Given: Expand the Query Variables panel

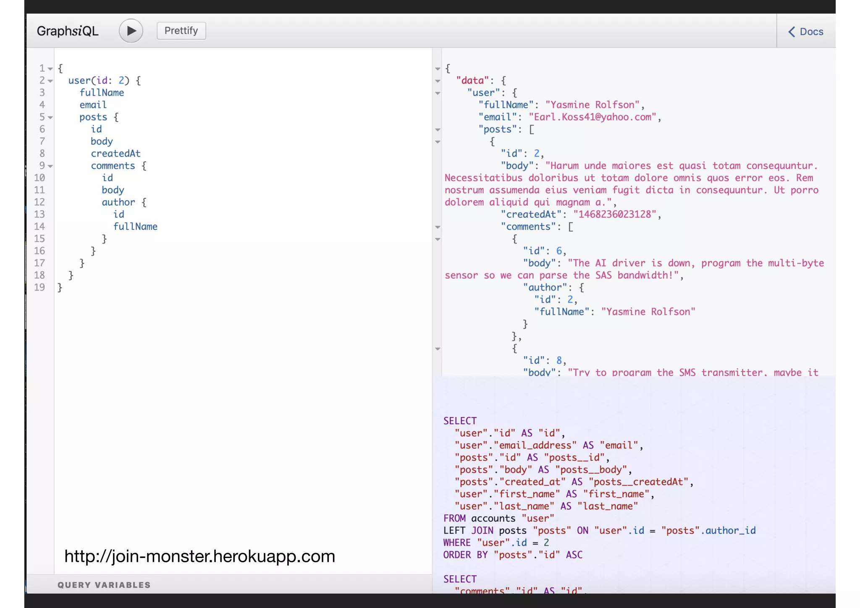Looking at the screenshot, I should coord(104,585).
